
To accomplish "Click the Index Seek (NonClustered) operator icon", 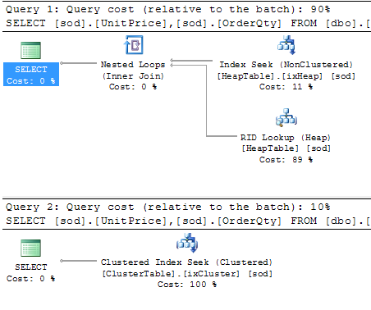I will (x=286, y=45).
